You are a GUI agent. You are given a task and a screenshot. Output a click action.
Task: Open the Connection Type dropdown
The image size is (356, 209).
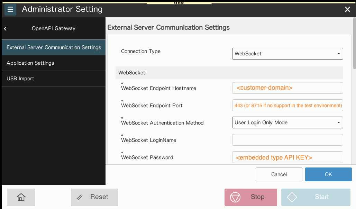point(287,54)
